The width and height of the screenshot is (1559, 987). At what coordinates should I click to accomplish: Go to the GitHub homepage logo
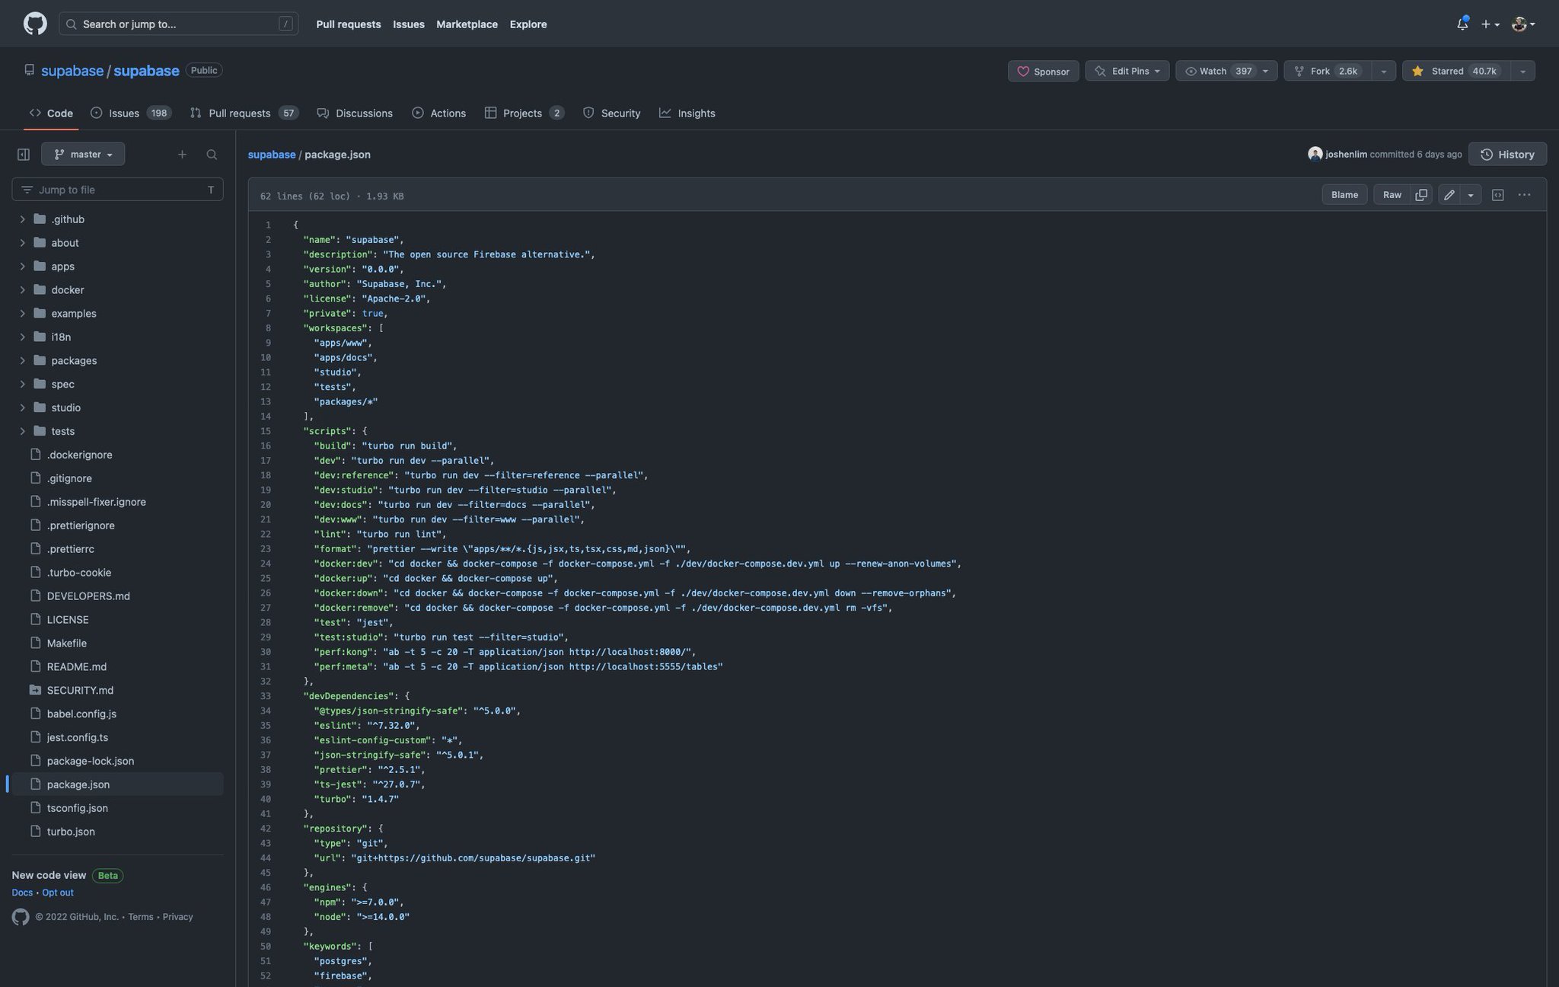35,24
